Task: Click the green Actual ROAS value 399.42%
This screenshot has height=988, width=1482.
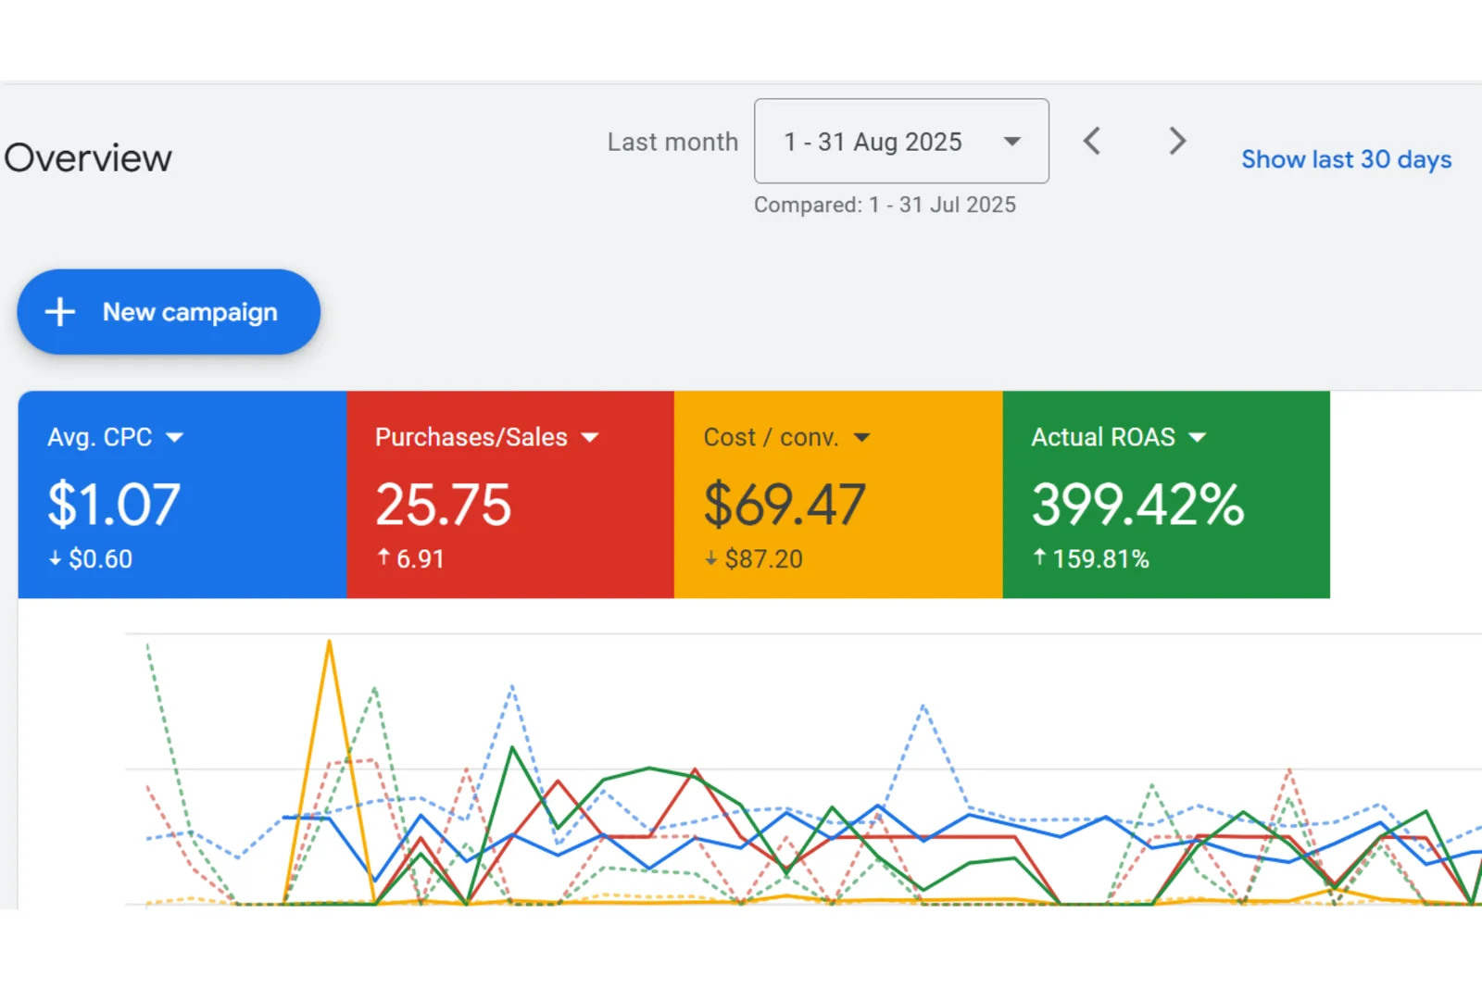Action: click(x=1137, y=505)
